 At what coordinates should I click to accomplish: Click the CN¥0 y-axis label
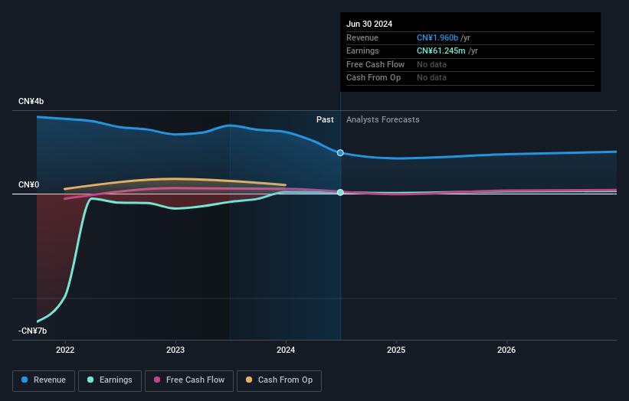pyautogui.click(x=29, y=184)
